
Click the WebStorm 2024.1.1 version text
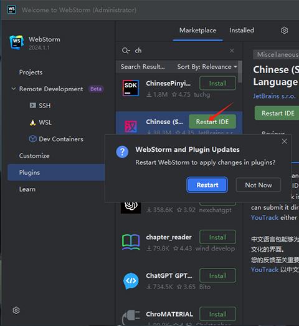point(39,47)
